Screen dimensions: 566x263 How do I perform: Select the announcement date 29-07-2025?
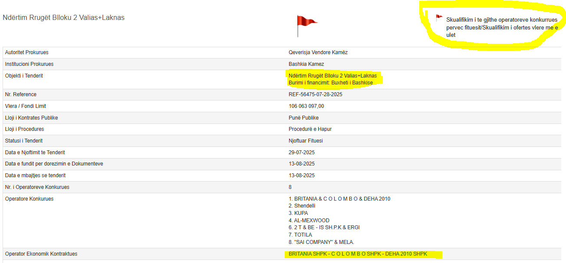(x=302, y=153)
